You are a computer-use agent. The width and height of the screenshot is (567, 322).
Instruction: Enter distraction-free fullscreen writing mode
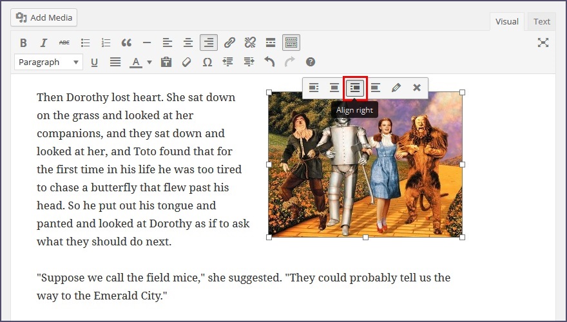coord(543,43)
